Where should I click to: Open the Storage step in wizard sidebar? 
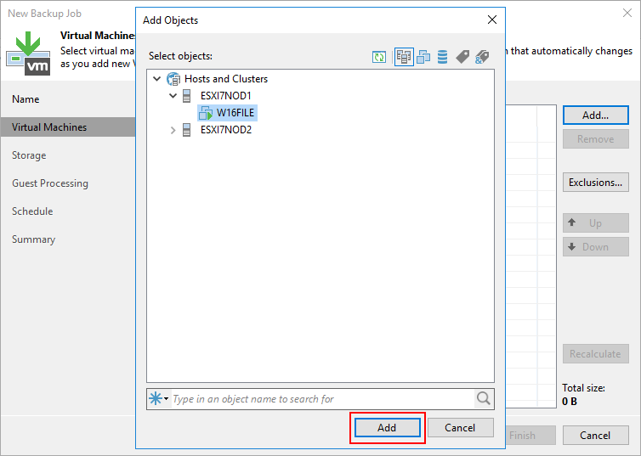[29, 155]
